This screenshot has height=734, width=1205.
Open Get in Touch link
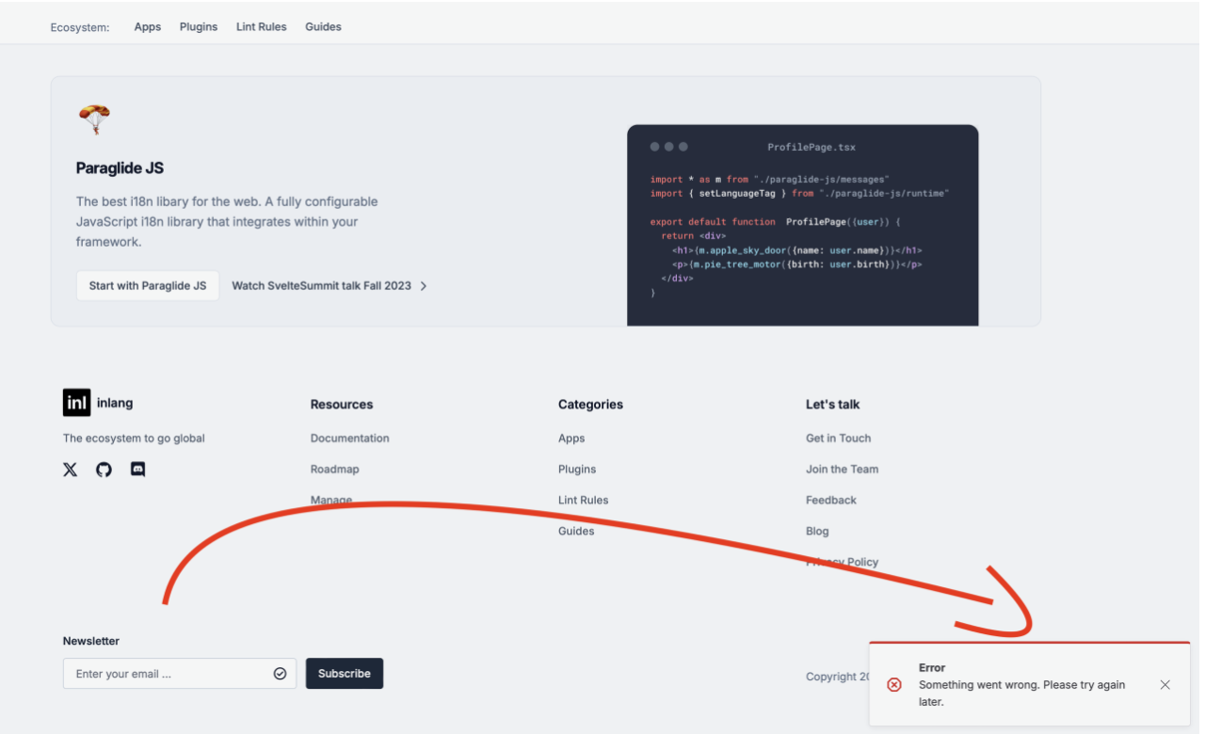click(839, 439)
